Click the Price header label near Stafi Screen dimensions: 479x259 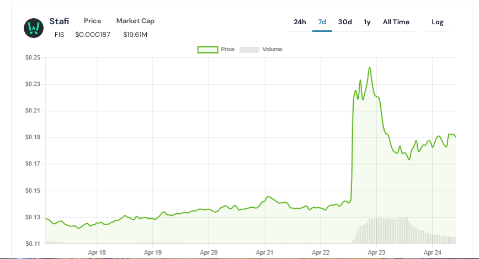[x=93, y=21]
